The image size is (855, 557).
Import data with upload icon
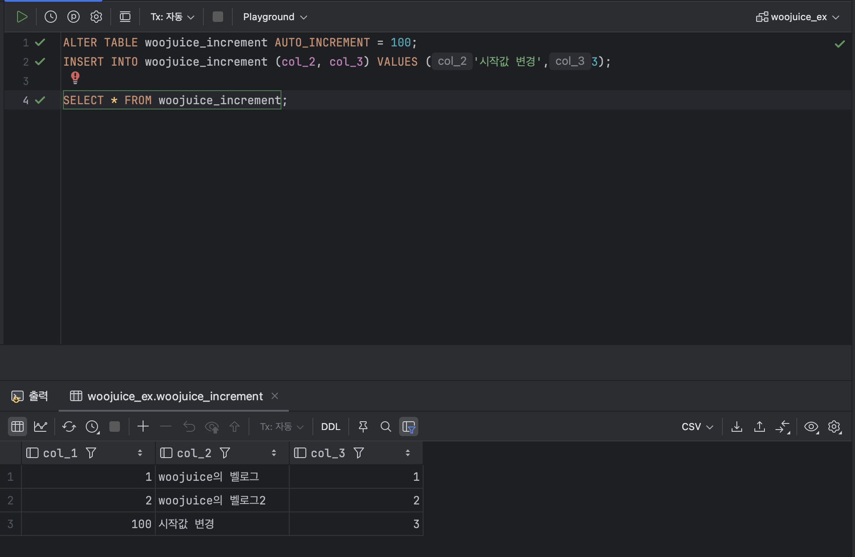click(760, 427)
